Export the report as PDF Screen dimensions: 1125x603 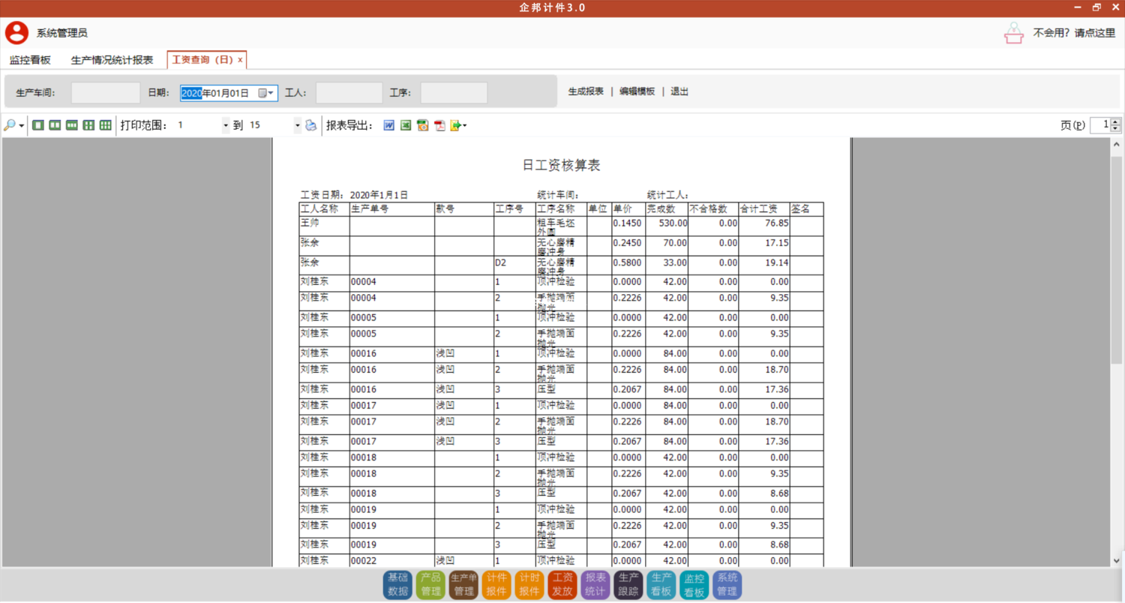439,125
